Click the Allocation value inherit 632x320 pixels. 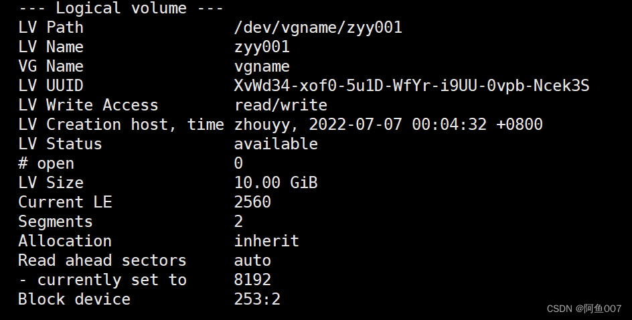click(266, 241)
